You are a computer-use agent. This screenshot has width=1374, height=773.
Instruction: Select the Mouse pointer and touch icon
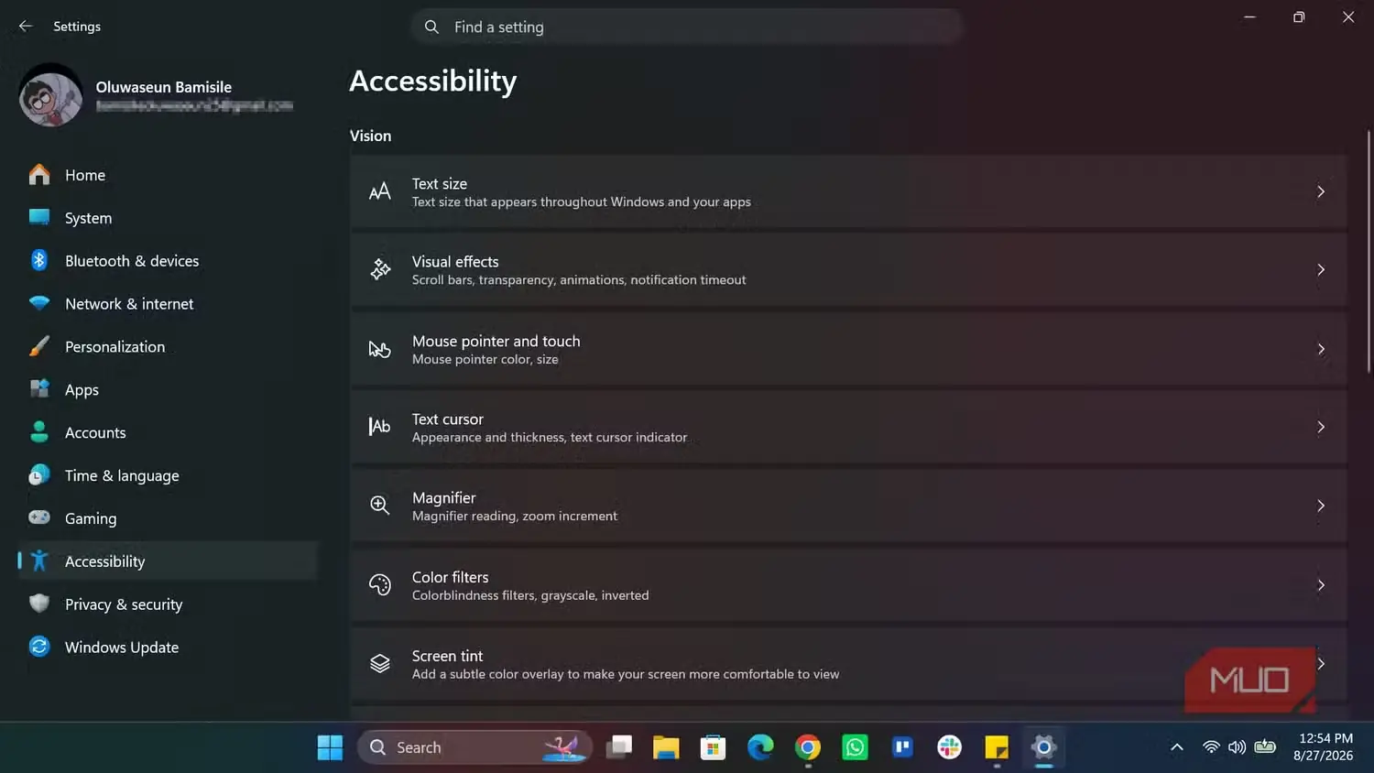(x=379, y=349)
